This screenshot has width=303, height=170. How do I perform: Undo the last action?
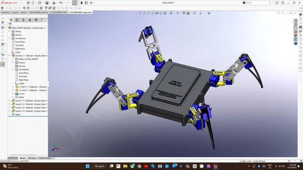[61, 3]
